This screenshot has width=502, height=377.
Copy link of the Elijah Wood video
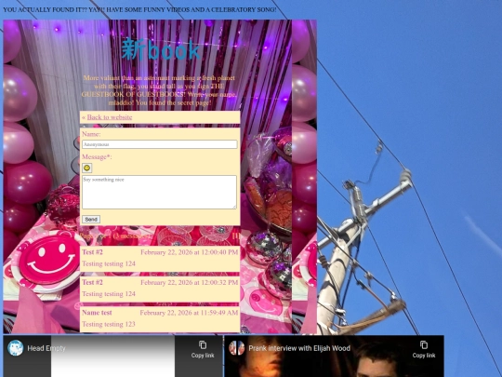click(x=424, y=349)
